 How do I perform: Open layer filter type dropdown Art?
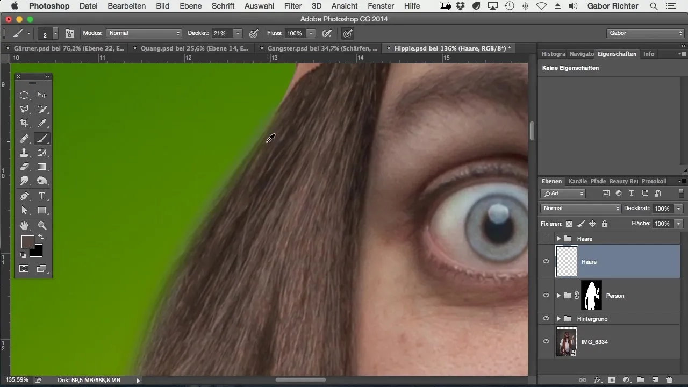[563, 193]
